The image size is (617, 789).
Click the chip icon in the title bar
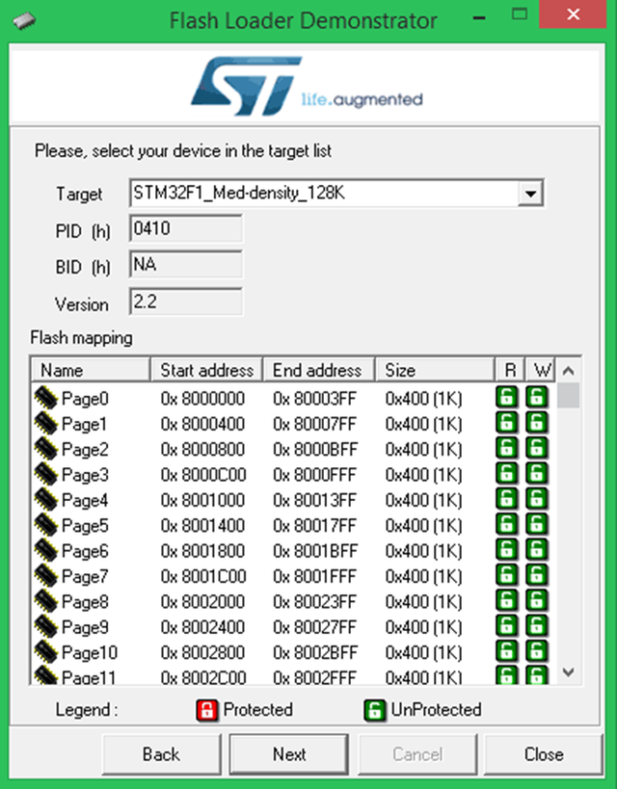pos(24,21)
